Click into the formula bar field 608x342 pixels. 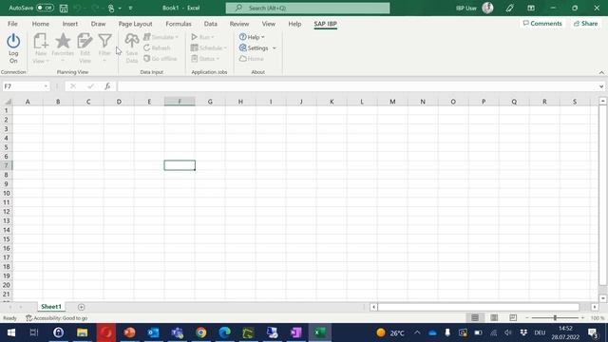pyautogui.click(x=357, y=86)
